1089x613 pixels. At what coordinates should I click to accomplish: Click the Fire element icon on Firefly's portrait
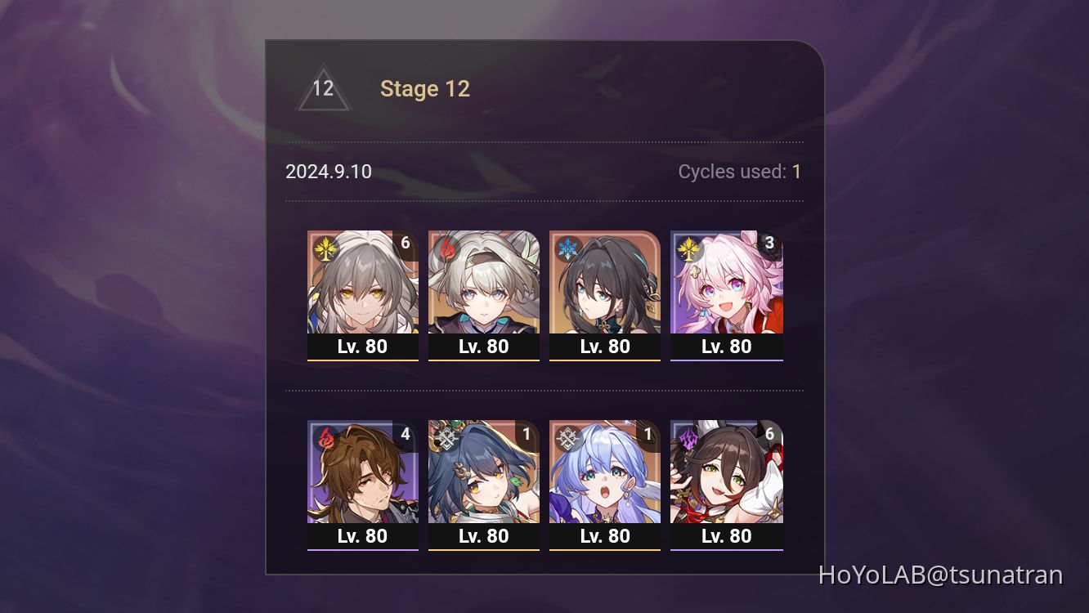[x=447, y=249]
